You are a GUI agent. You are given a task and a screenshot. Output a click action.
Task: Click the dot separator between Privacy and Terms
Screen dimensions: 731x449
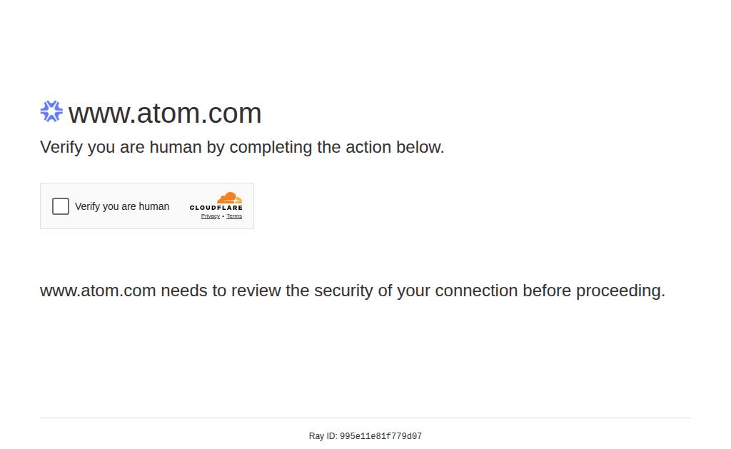tap(223, 216)
